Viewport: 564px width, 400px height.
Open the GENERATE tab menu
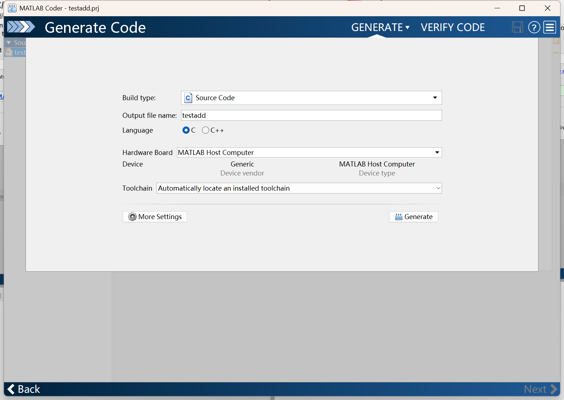pos(380,27)
